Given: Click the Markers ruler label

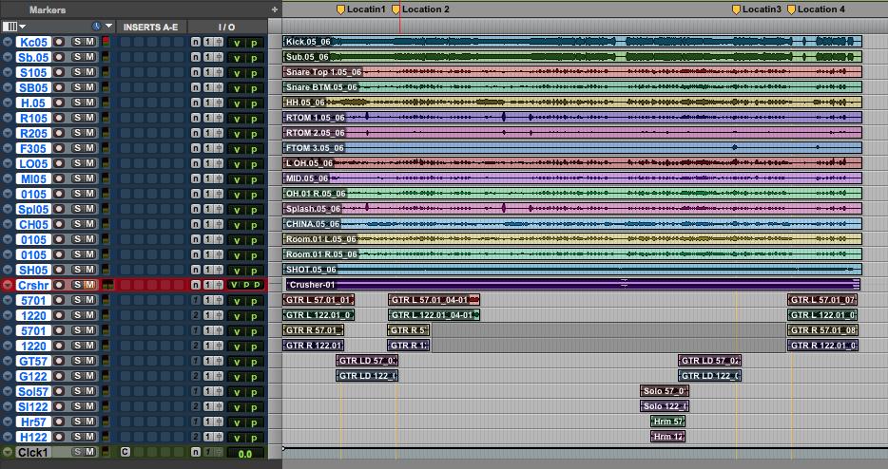Looking at the screenshot, I should click(48, 9).
